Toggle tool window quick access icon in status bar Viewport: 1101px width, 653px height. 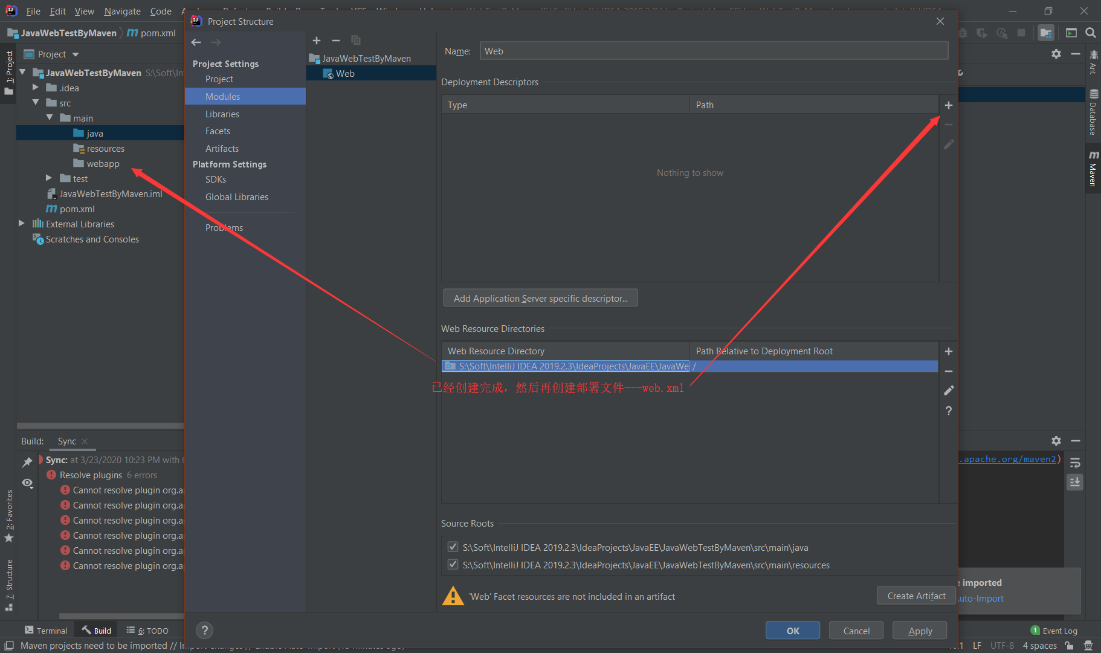tap(9, 646)
